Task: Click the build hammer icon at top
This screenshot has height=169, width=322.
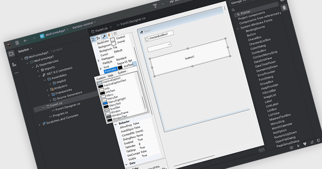Action: 155,5
